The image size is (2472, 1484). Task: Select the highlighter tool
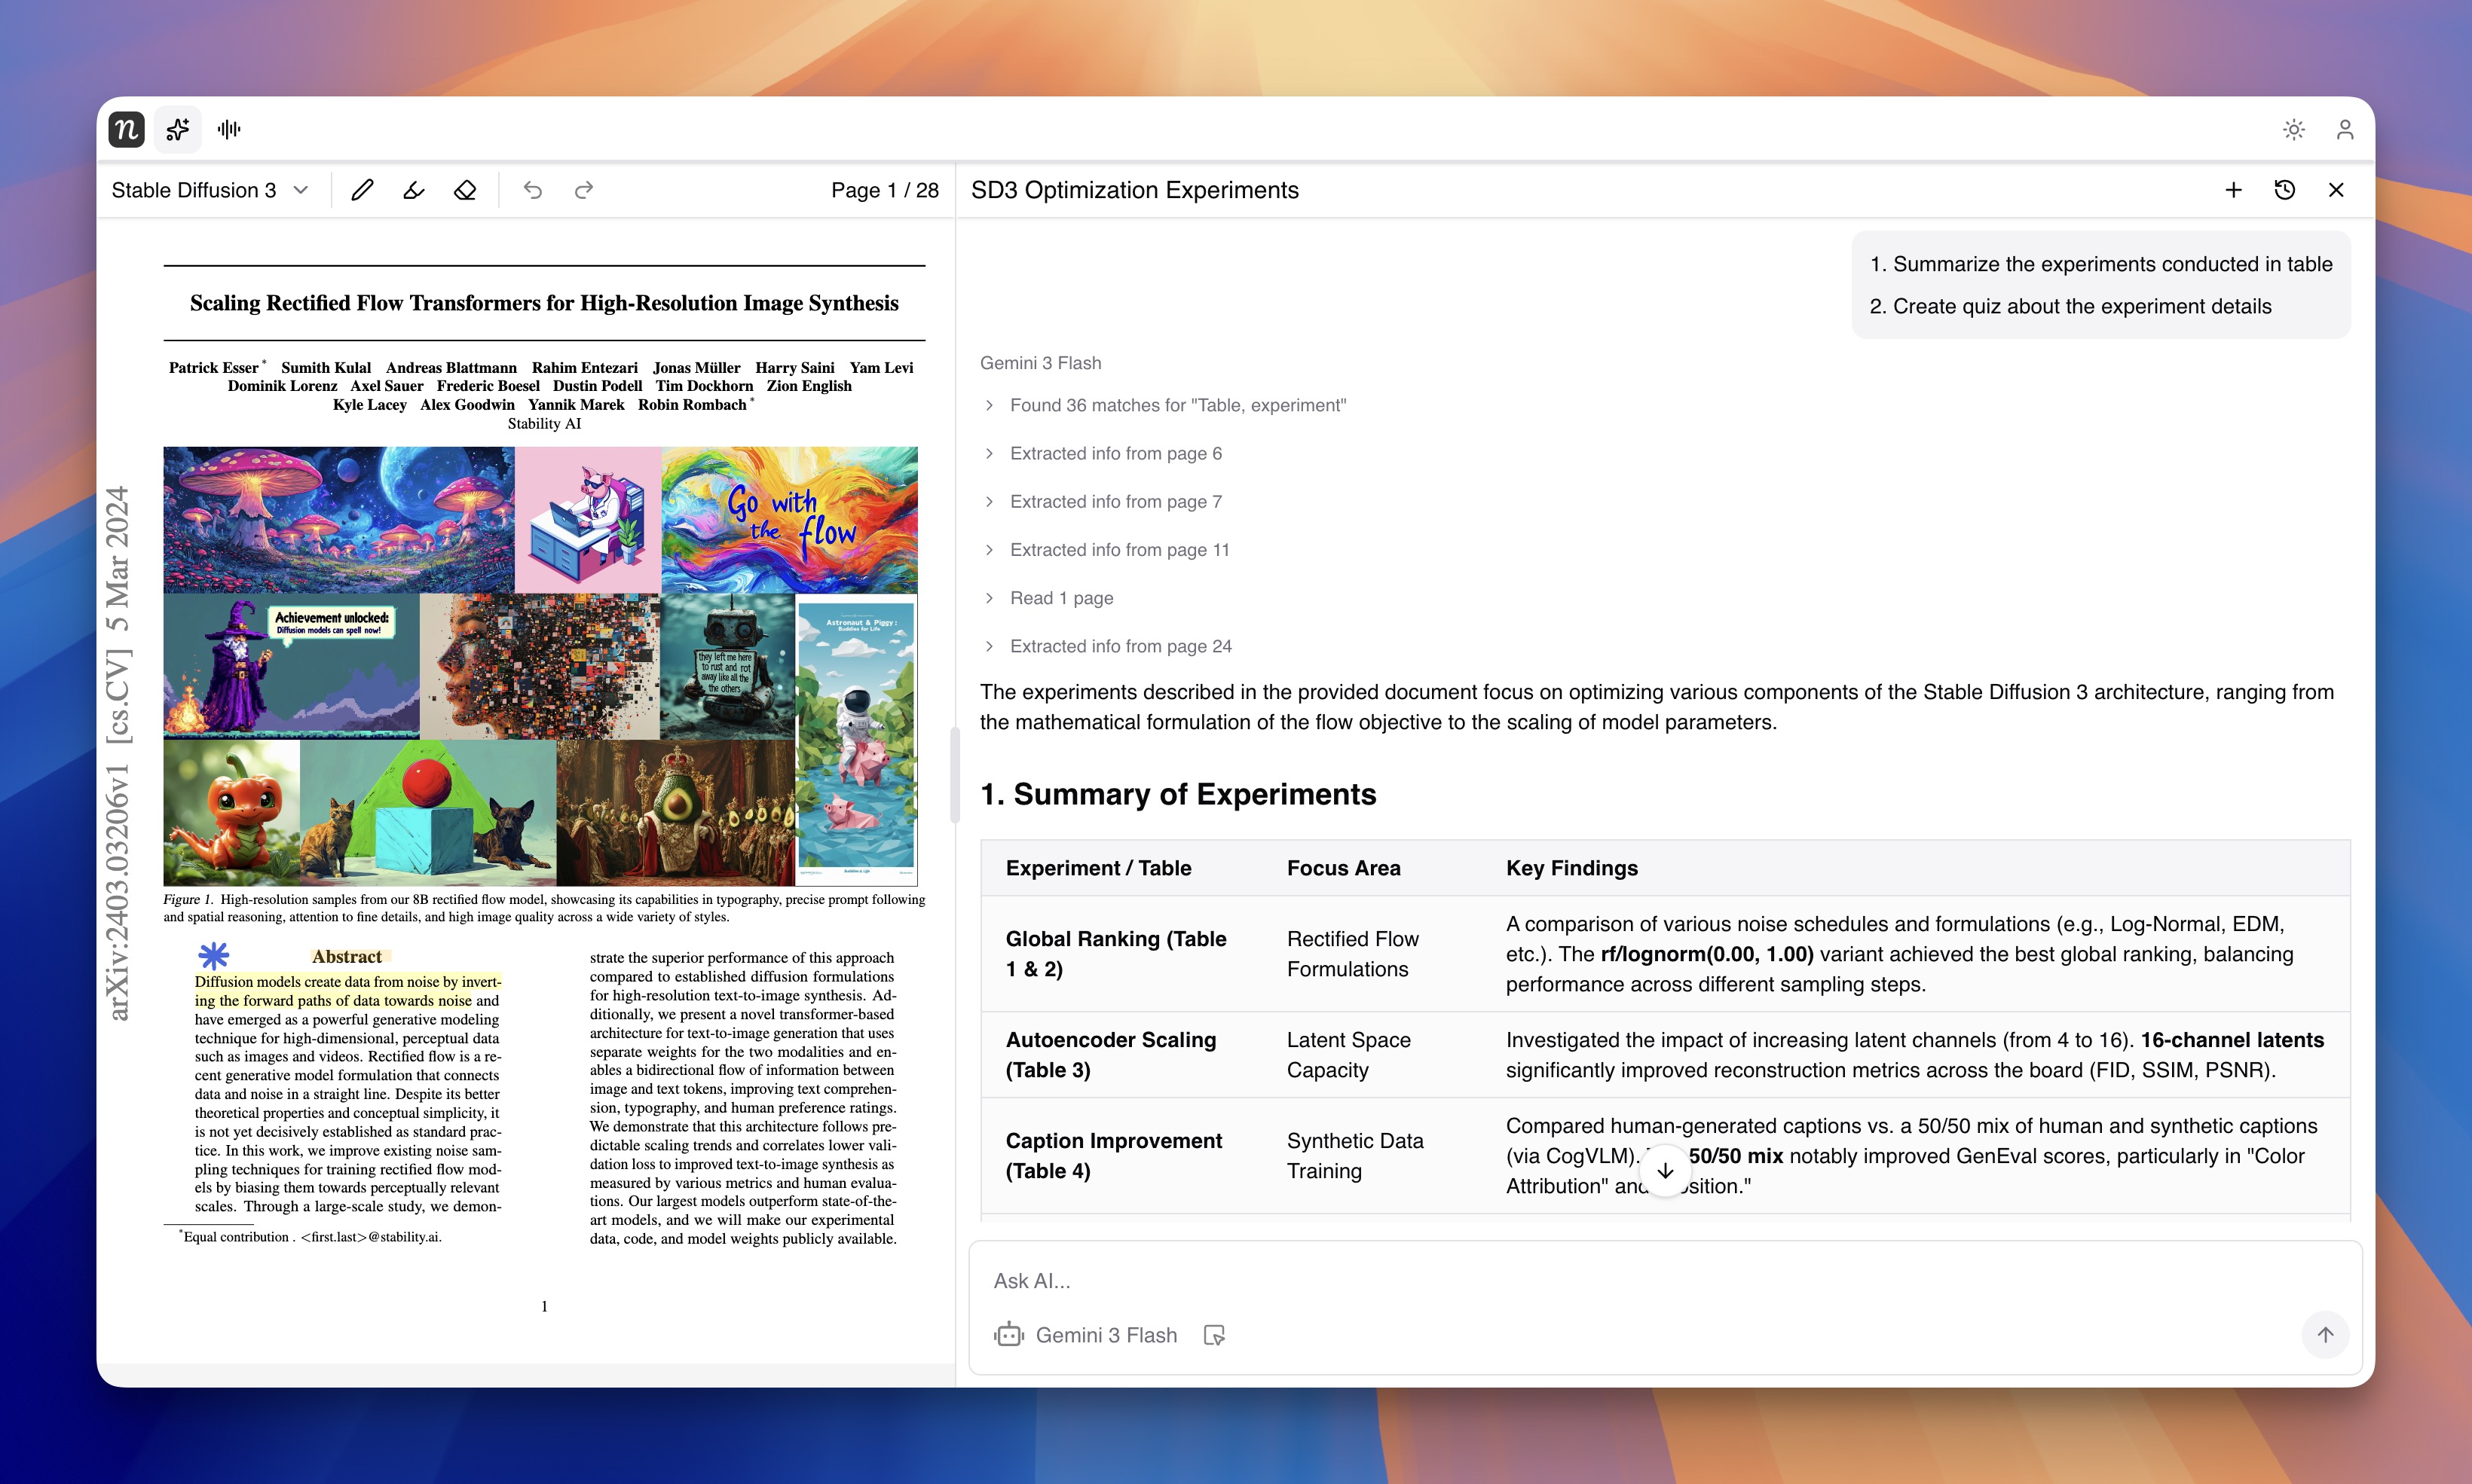click(x=415, y=190)
